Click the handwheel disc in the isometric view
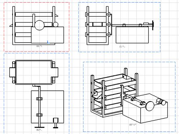Image resolution: width=179 pixels, height=134 pixels. 150,106
